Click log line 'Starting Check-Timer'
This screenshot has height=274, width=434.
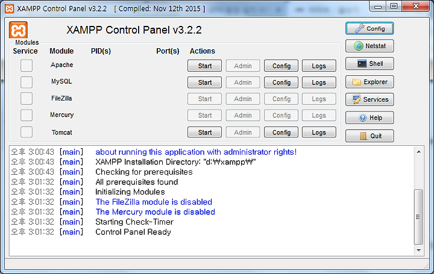coord(134,222)
